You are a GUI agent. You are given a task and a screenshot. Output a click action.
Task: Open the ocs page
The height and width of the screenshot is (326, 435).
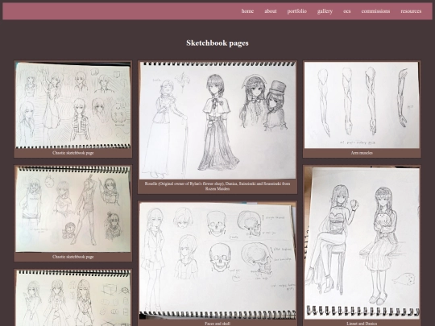click(x=346, y=11)
